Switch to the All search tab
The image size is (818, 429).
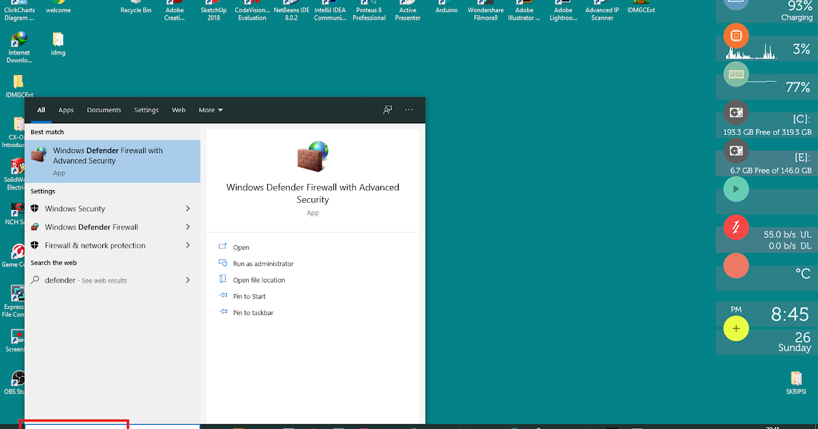click(x=41, y=110)
